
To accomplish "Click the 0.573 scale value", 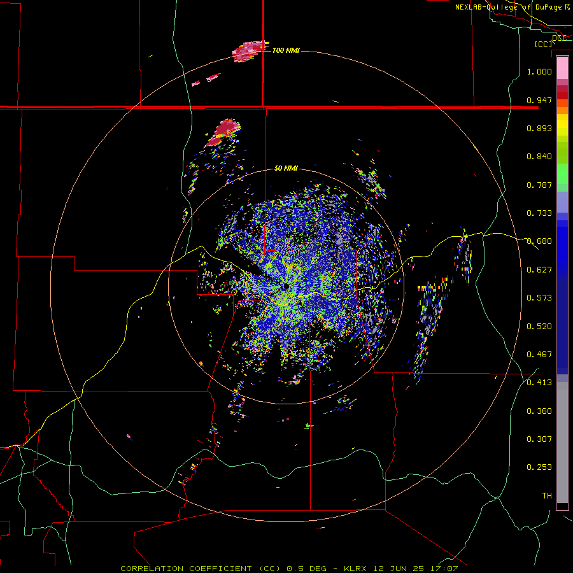I will point(539,298).
